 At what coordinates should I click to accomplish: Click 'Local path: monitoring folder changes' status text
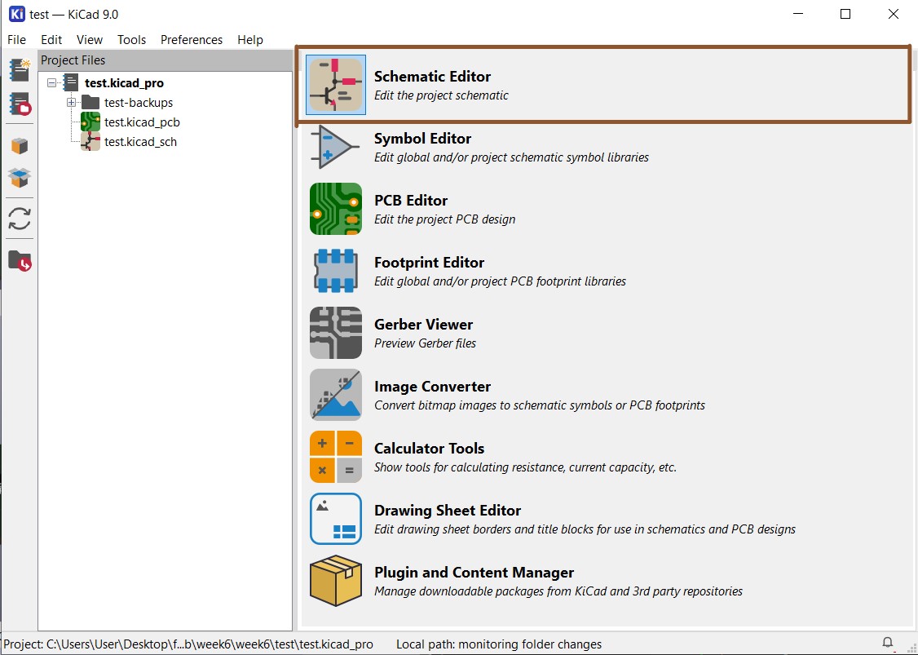tap(499, 644)
